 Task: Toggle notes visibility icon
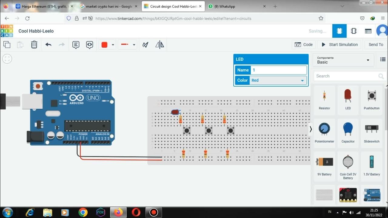pos(89,45)
